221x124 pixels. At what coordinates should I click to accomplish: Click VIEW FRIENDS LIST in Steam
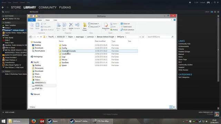[x=206, y=112]
